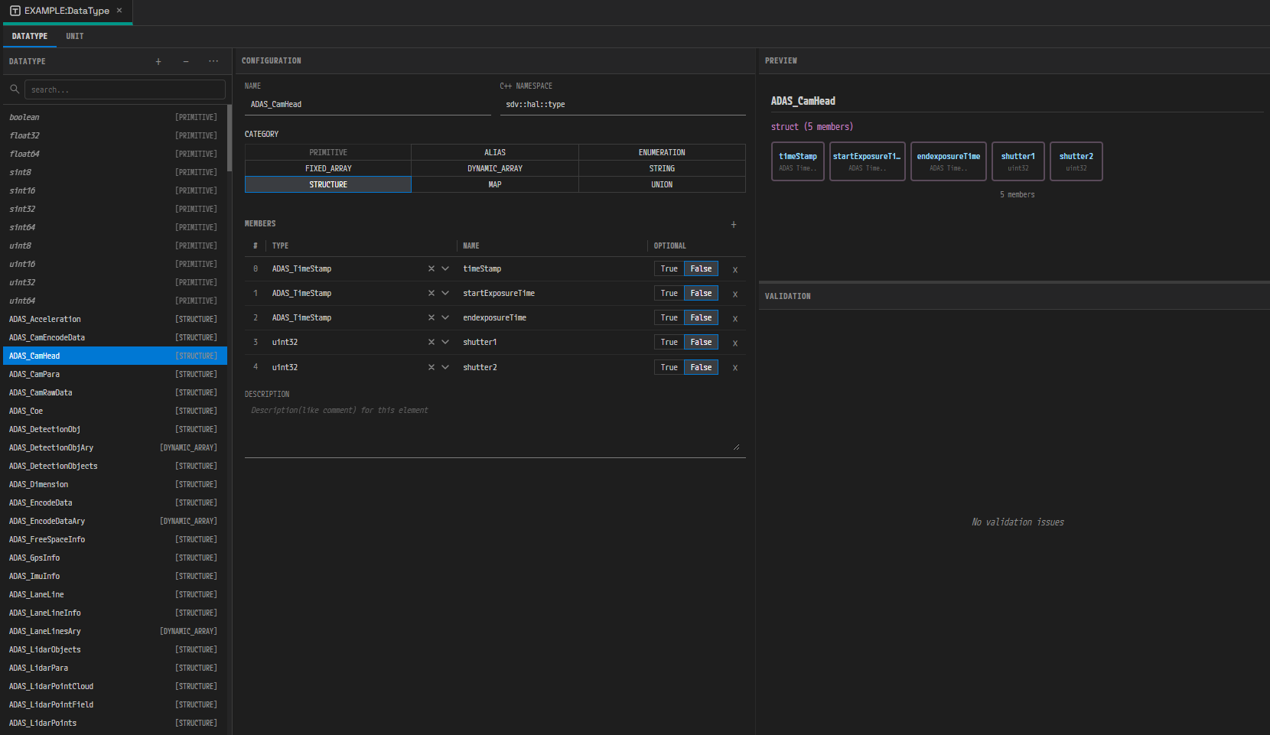Set shutter2 optional to True
Image resolution: width=1270 pixels, height=735 pixels.
[x=669, y=367]
